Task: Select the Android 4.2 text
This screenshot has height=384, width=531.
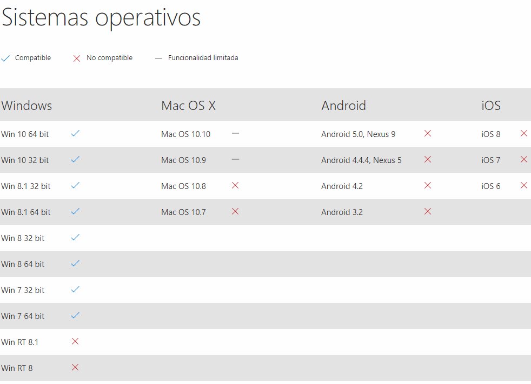Action: click(x=342, y=186)
